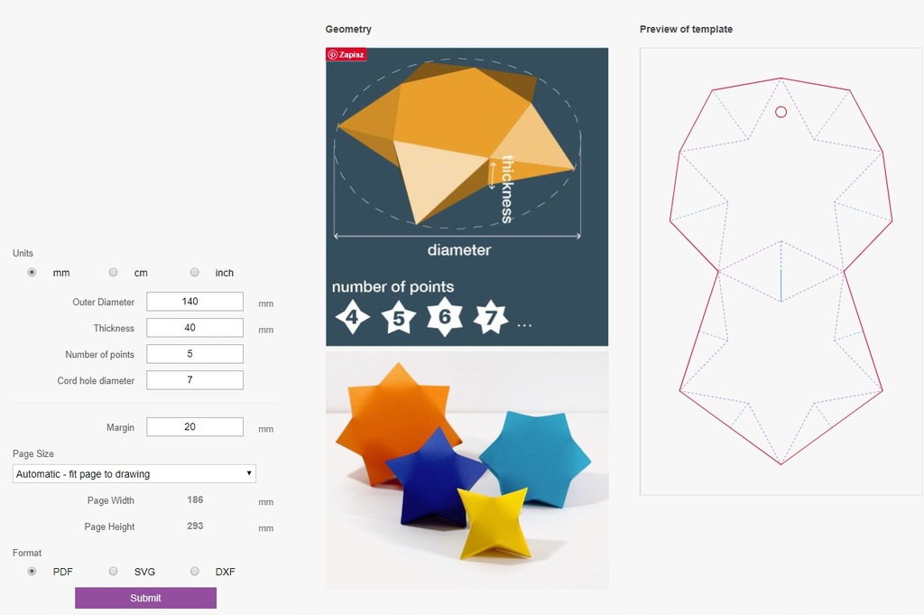
Task: Select the cm units radio button
Action: [x=113, y=273]
